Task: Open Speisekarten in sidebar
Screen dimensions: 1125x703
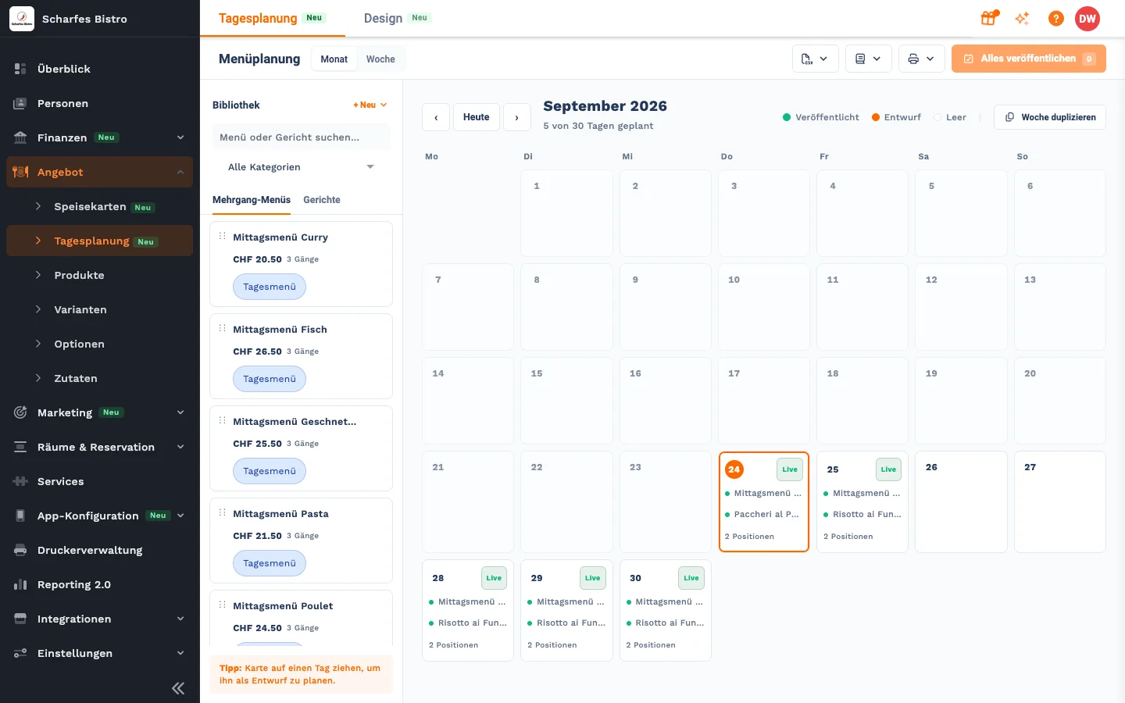Action: 100,206
